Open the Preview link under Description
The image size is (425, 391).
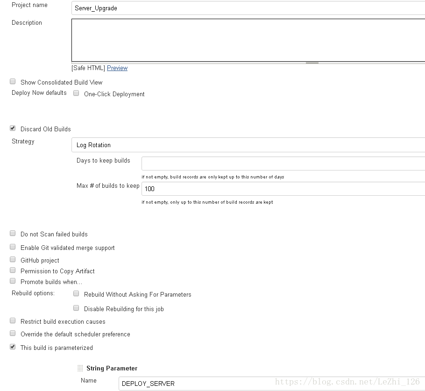[x=117, y=68]
